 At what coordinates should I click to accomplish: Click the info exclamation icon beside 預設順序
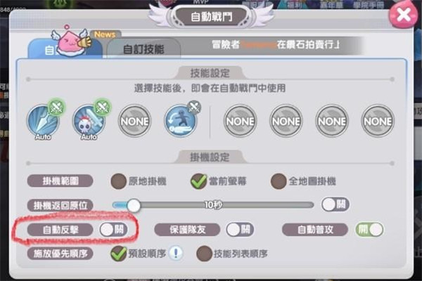coord(176,253)
